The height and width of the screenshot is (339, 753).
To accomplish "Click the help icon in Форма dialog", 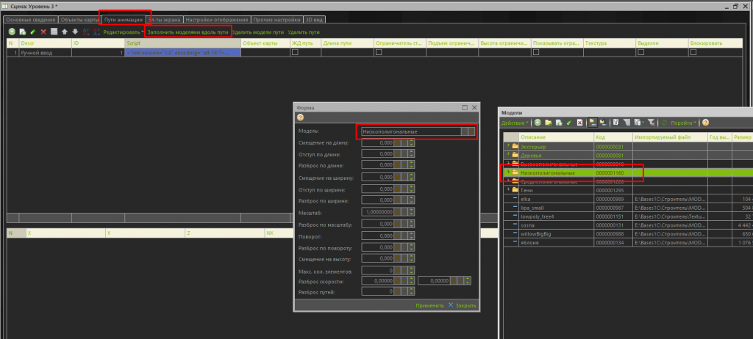I will pyautogui.click(x=300, y=117).
